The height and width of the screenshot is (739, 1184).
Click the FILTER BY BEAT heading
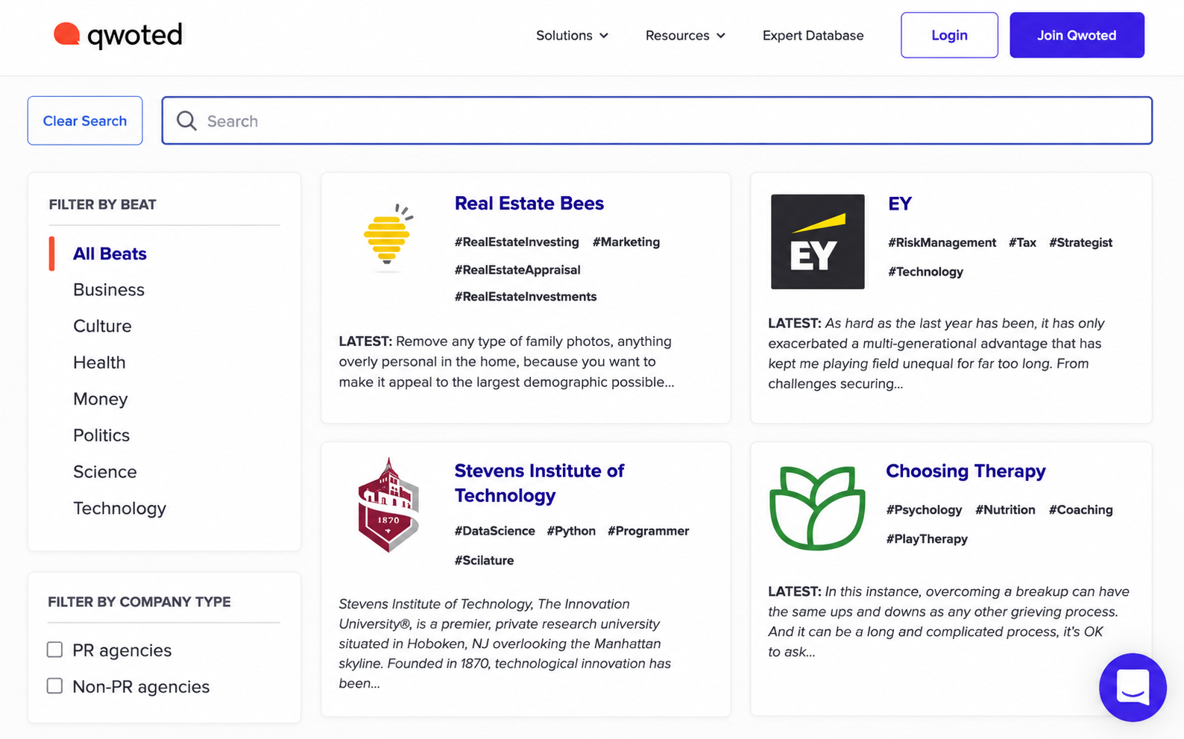(103, 204)
